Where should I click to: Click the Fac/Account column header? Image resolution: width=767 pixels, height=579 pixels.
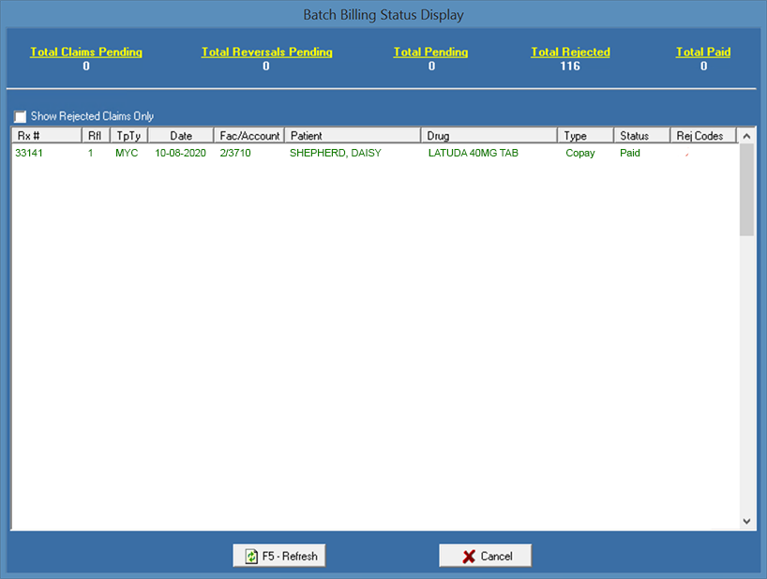click(249, 136)
